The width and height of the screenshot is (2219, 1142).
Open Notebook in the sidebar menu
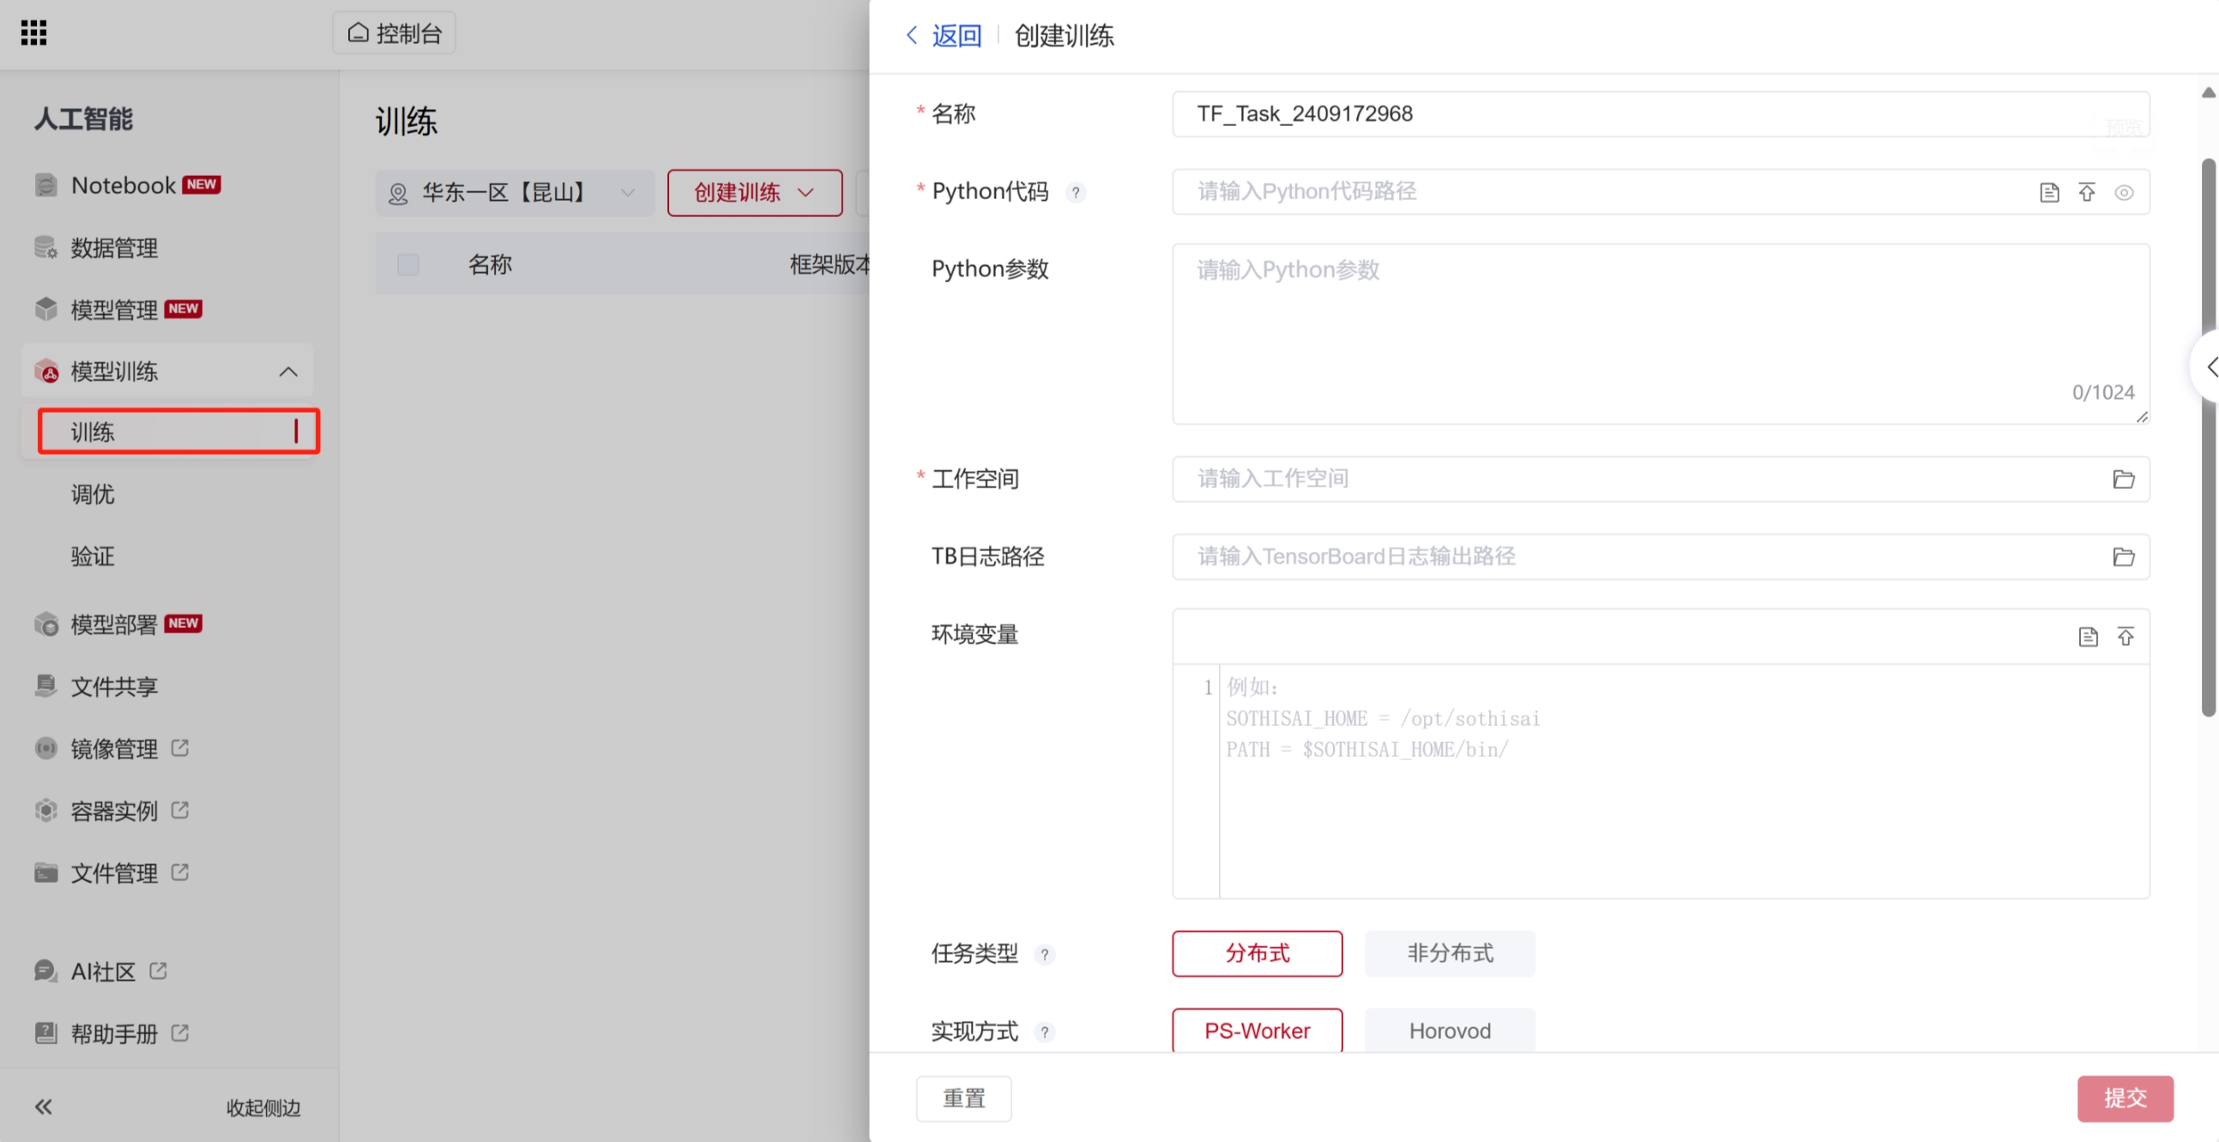click(124, 185)
